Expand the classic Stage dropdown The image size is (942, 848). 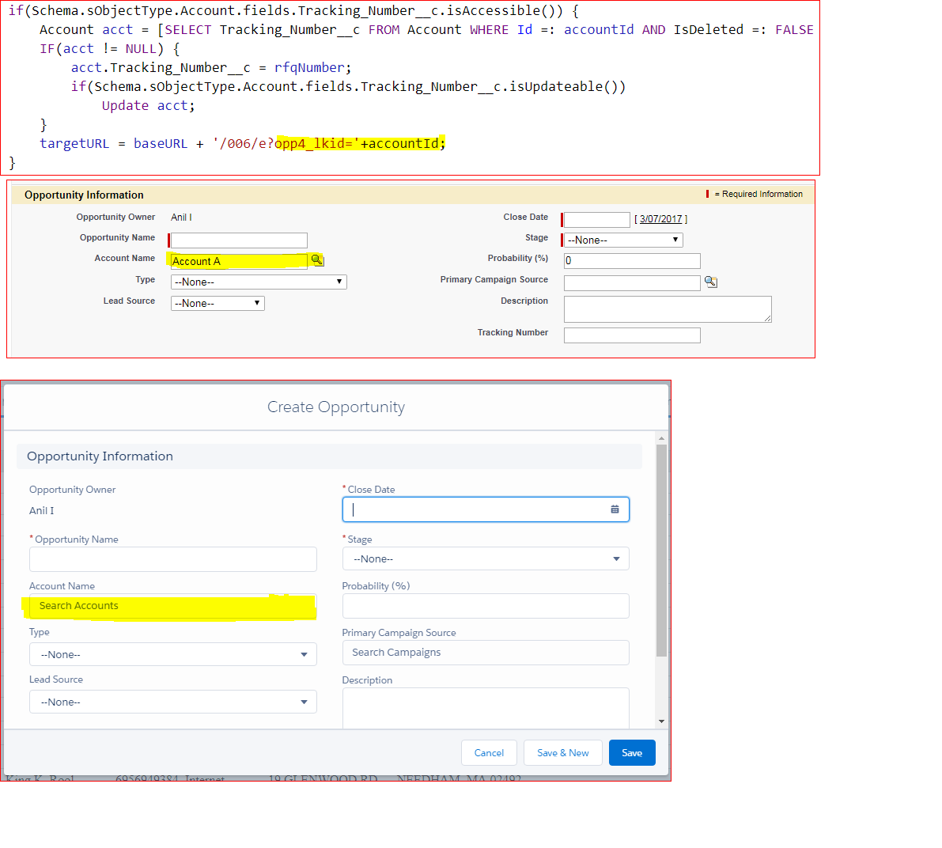click(623, 240)
